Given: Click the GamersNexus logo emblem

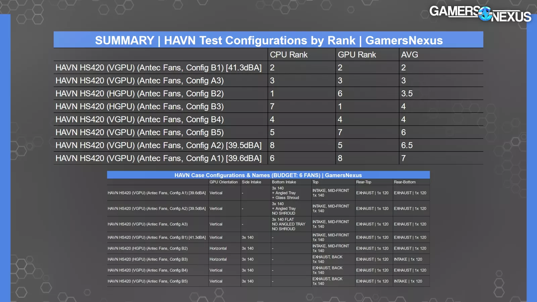Looking at the screenshot, I should [485, 14].
